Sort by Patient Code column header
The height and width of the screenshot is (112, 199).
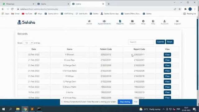point(106,49)
